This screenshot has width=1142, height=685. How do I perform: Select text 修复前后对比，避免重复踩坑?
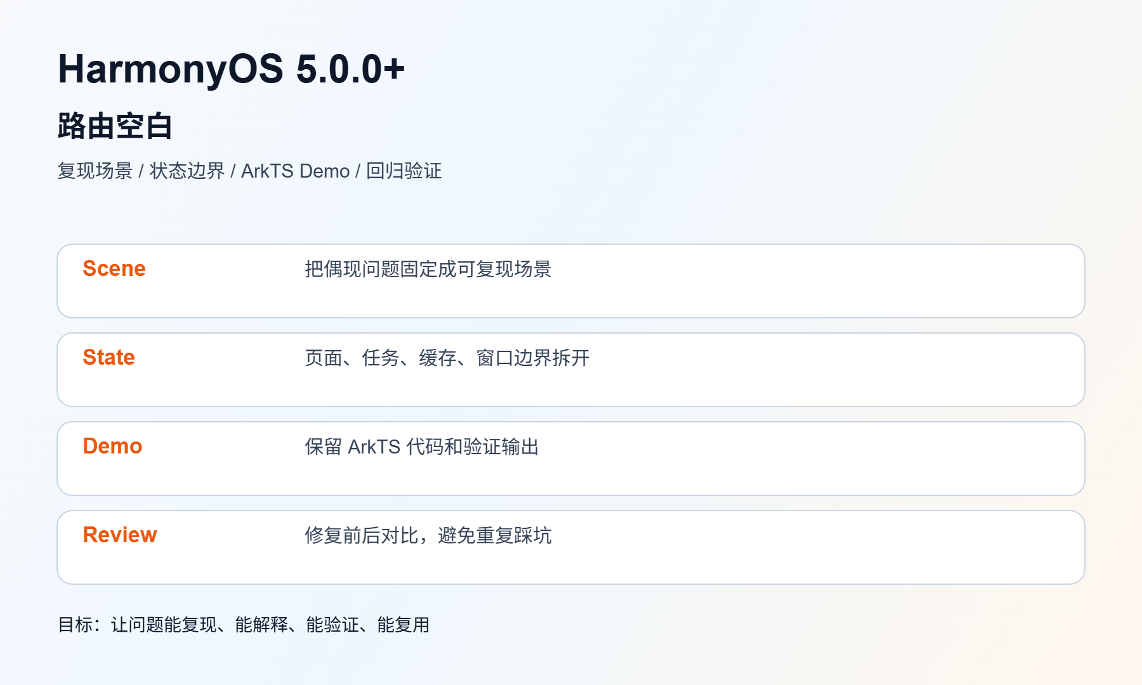point(428,535)
